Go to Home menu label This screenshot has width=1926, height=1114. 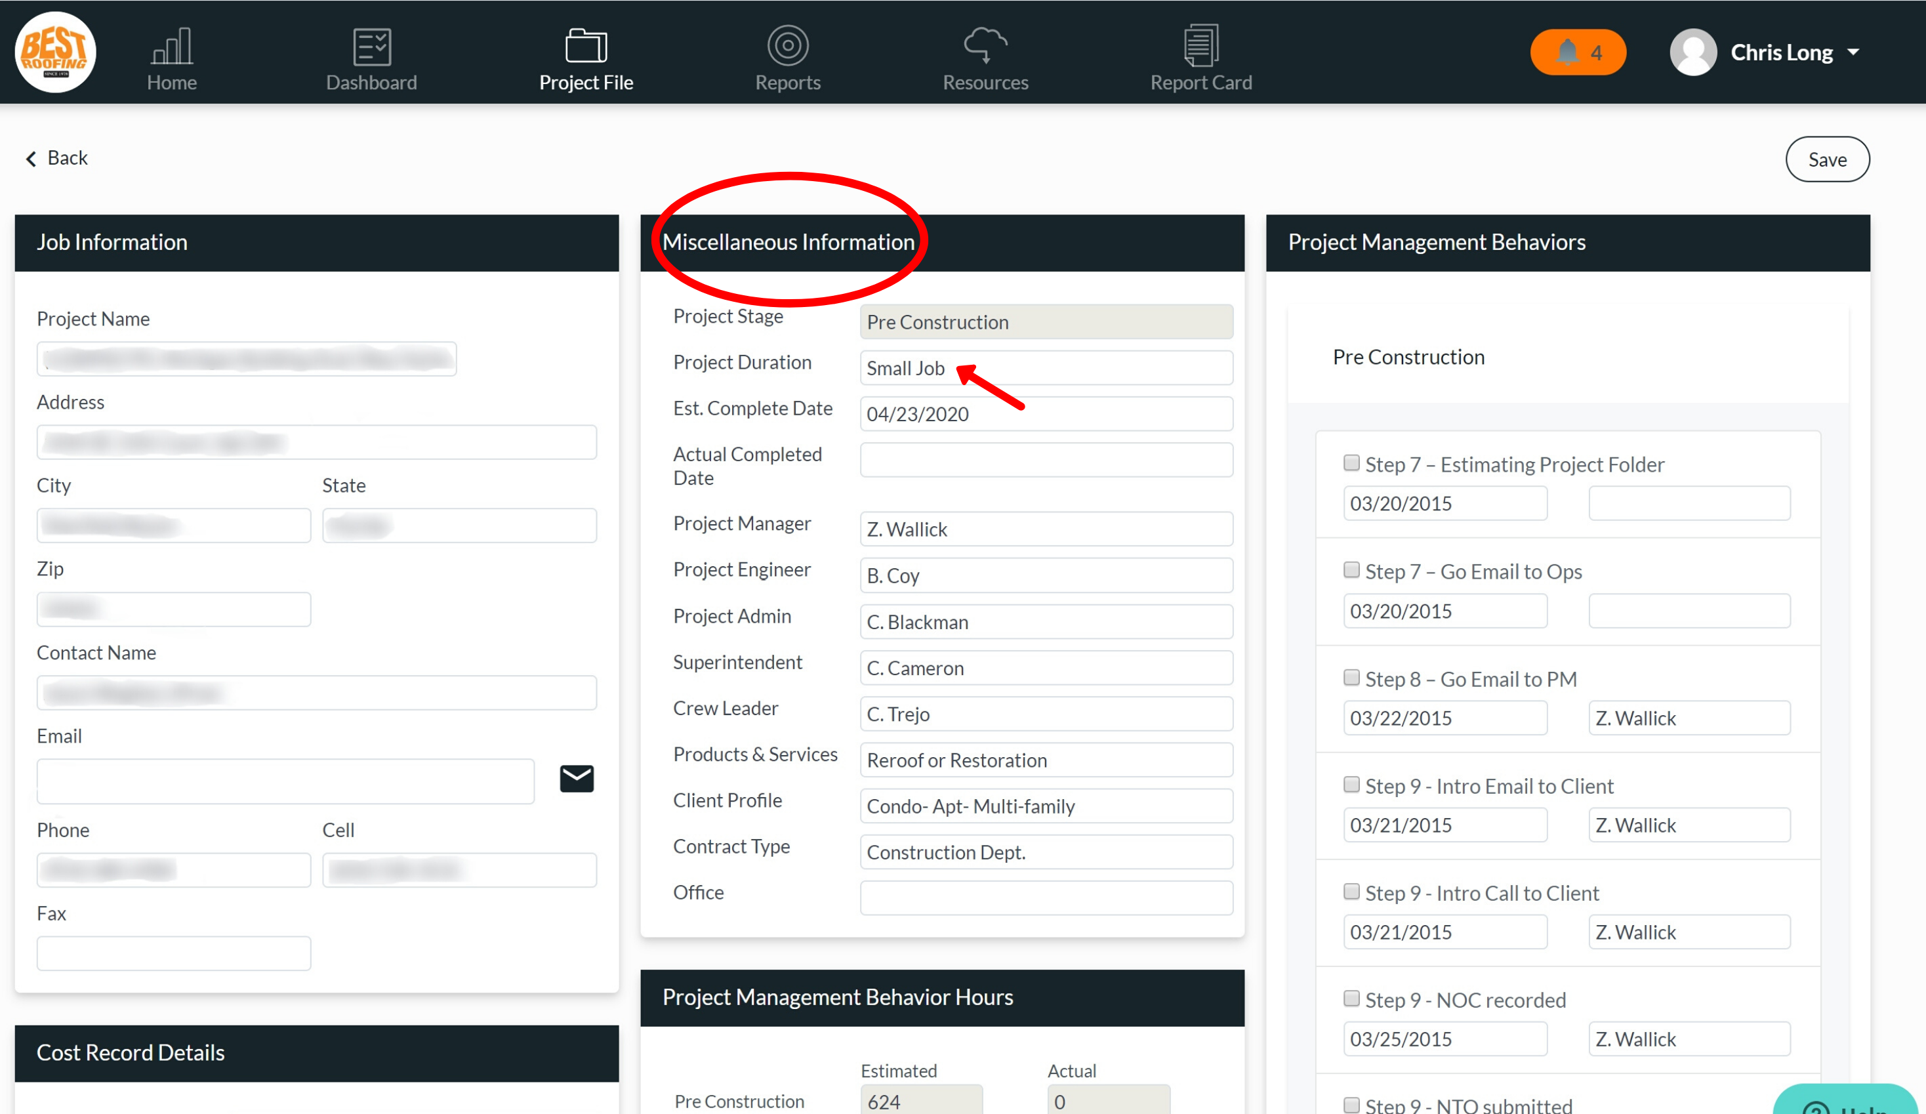(172, 82)
